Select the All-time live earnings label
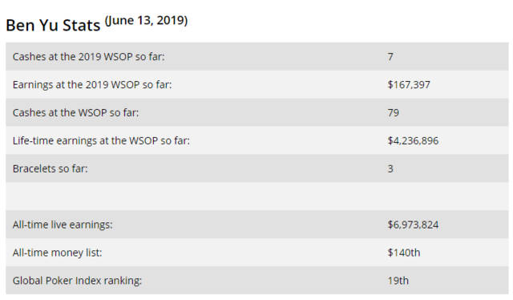The width and height of the screenshot is (513, 300). point(63,225)
